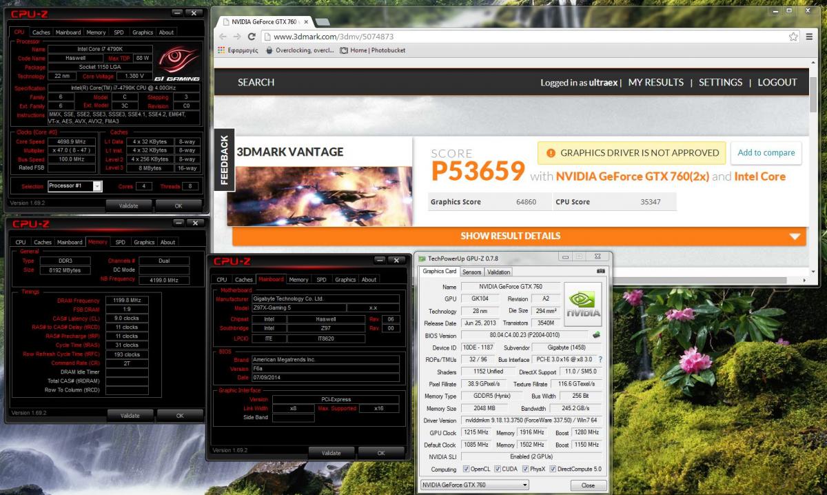The height and width of the screenshot is (495, 827).
Task: Switch to Validation tab in GPU-Z
Action: (x=499, y=272)
